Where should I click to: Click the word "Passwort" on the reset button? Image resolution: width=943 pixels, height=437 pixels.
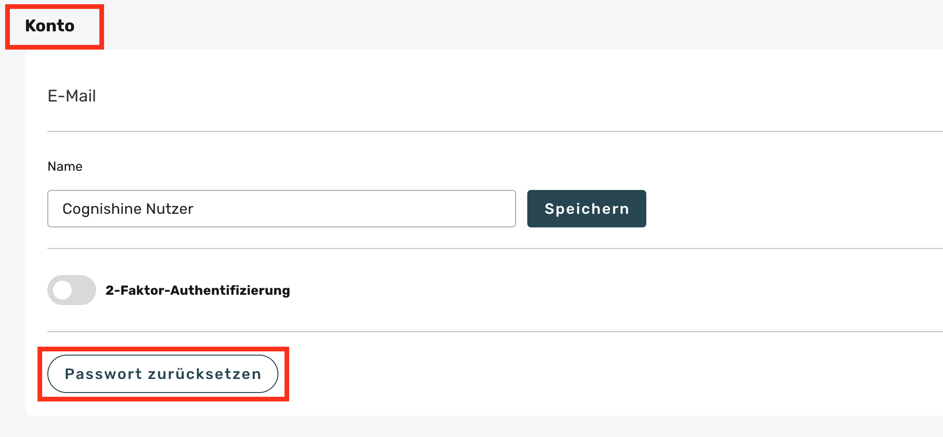(x=103, y=374)
